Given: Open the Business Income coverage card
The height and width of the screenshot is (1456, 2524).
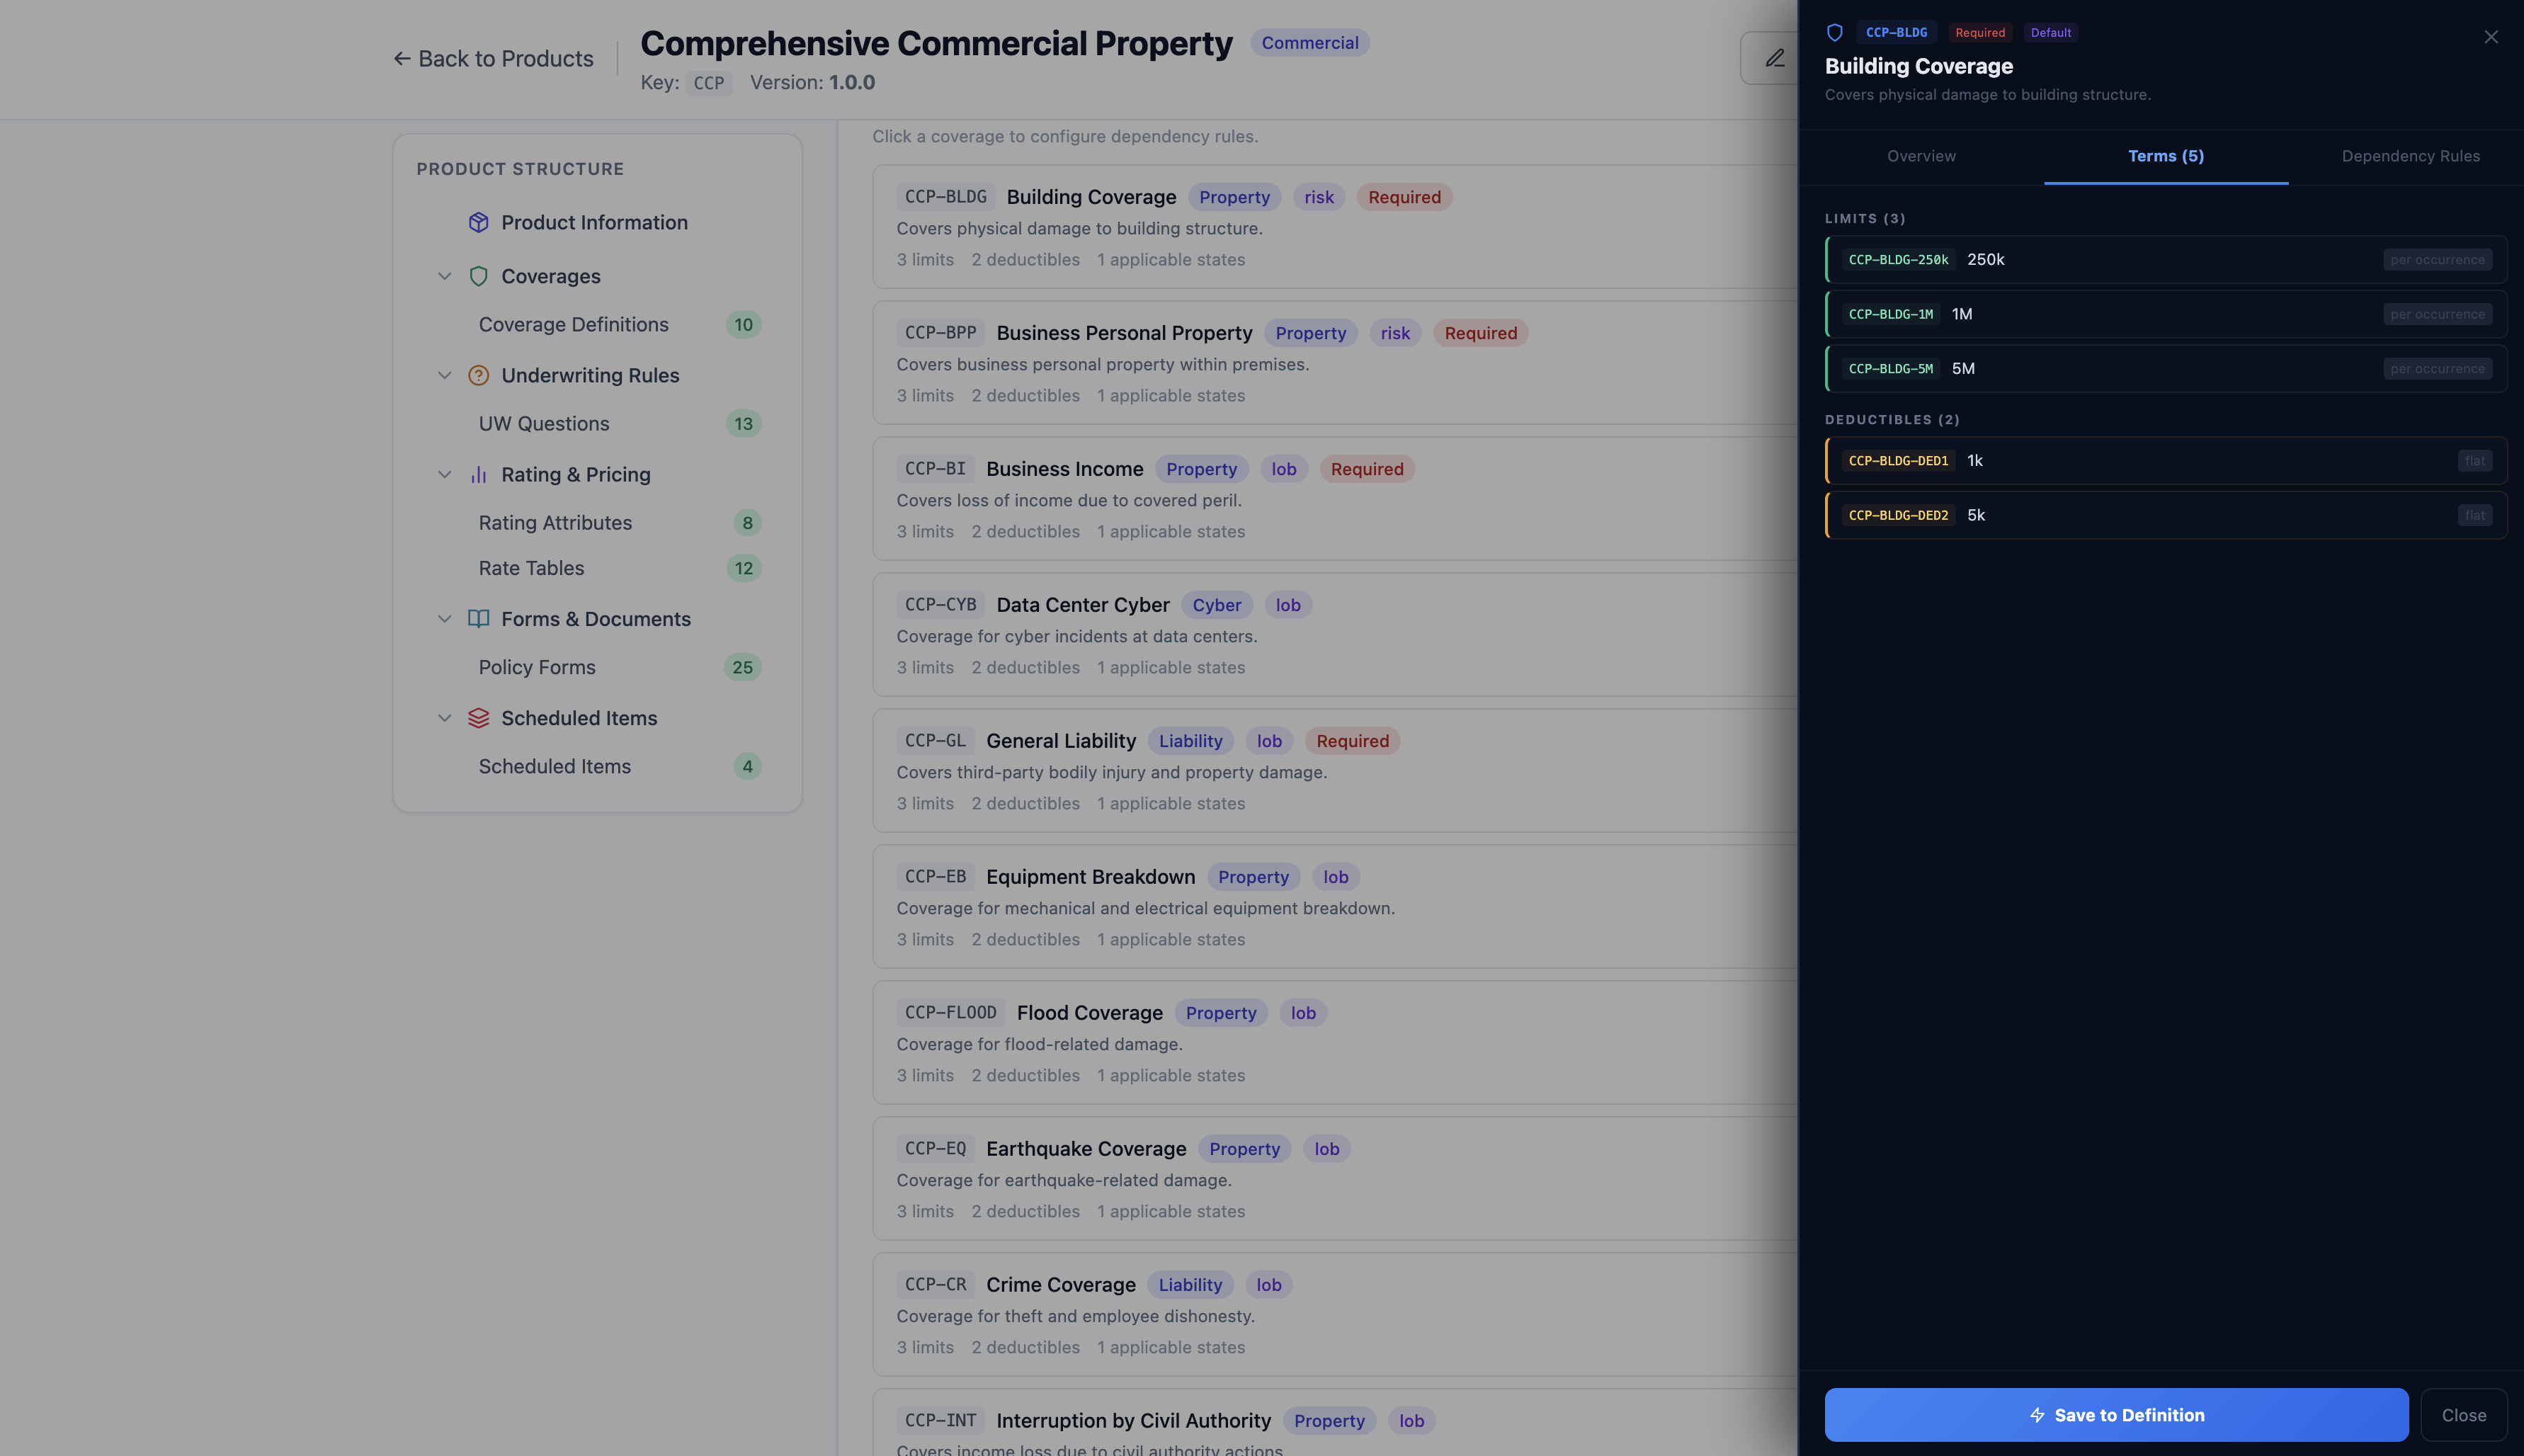Looking at the screenshot, I should [1335, 499].
